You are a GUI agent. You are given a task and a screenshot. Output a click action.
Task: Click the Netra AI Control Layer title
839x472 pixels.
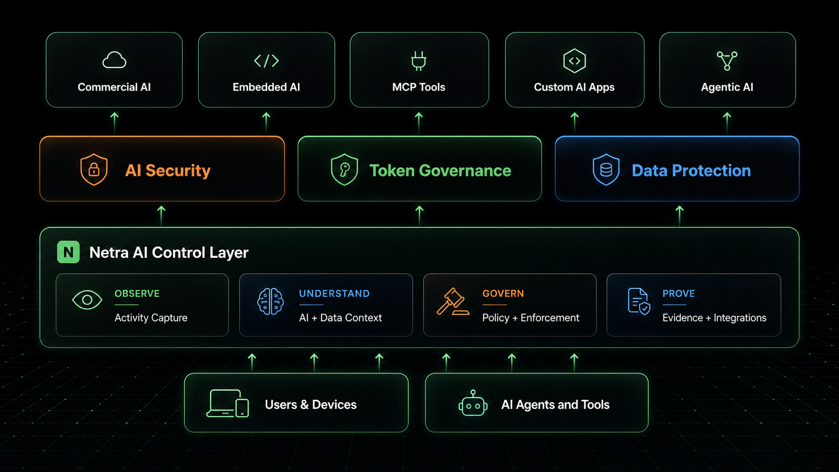tap(169, 252)
